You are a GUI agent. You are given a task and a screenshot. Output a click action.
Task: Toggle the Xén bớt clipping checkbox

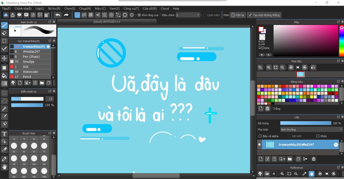tap(289, 136)
